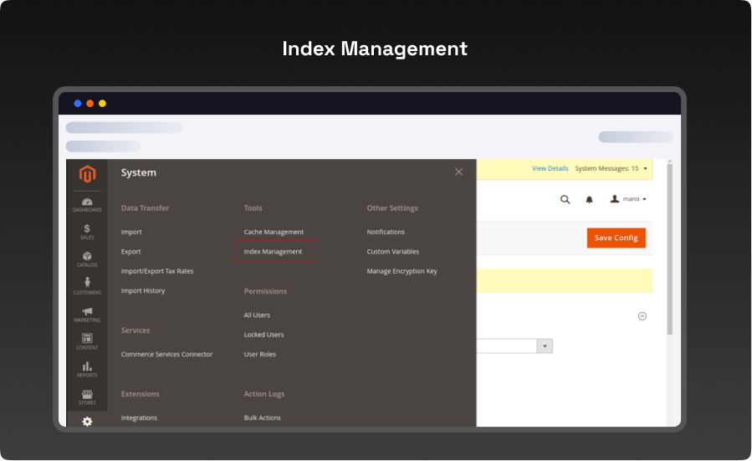Collapse the configuration section circle toggle
The height and width of the screenshot is (461, 752).
click(642, 316)
